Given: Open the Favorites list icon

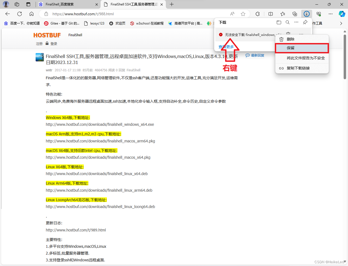Looking at the screenshot, I should click(283, 14).
